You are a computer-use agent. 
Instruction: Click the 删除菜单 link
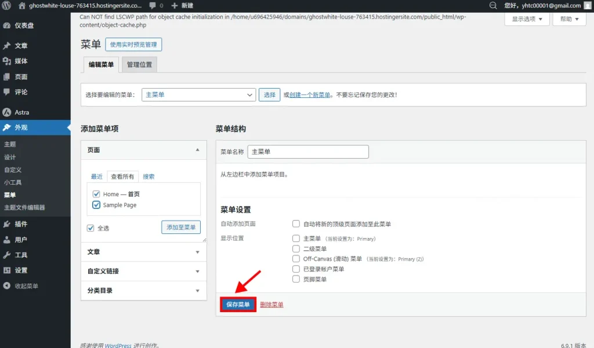tap(271, 305)
